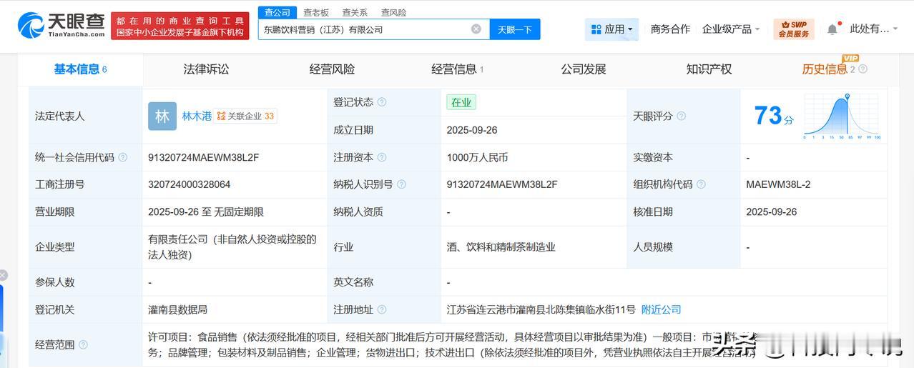The height and width of the screenshot is (368, 914).
Task: Select registration number 320724000328064
Action: click(190, 184)
